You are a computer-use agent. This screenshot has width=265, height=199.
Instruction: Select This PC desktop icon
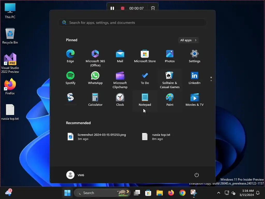click(10, 11)
